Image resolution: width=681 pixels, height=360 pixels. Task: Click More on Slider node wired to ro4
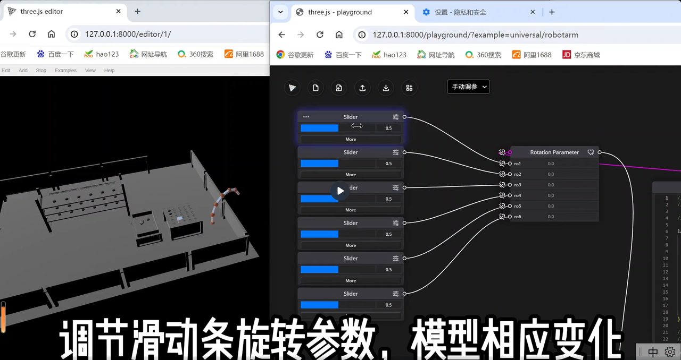(x=351, y=245)
